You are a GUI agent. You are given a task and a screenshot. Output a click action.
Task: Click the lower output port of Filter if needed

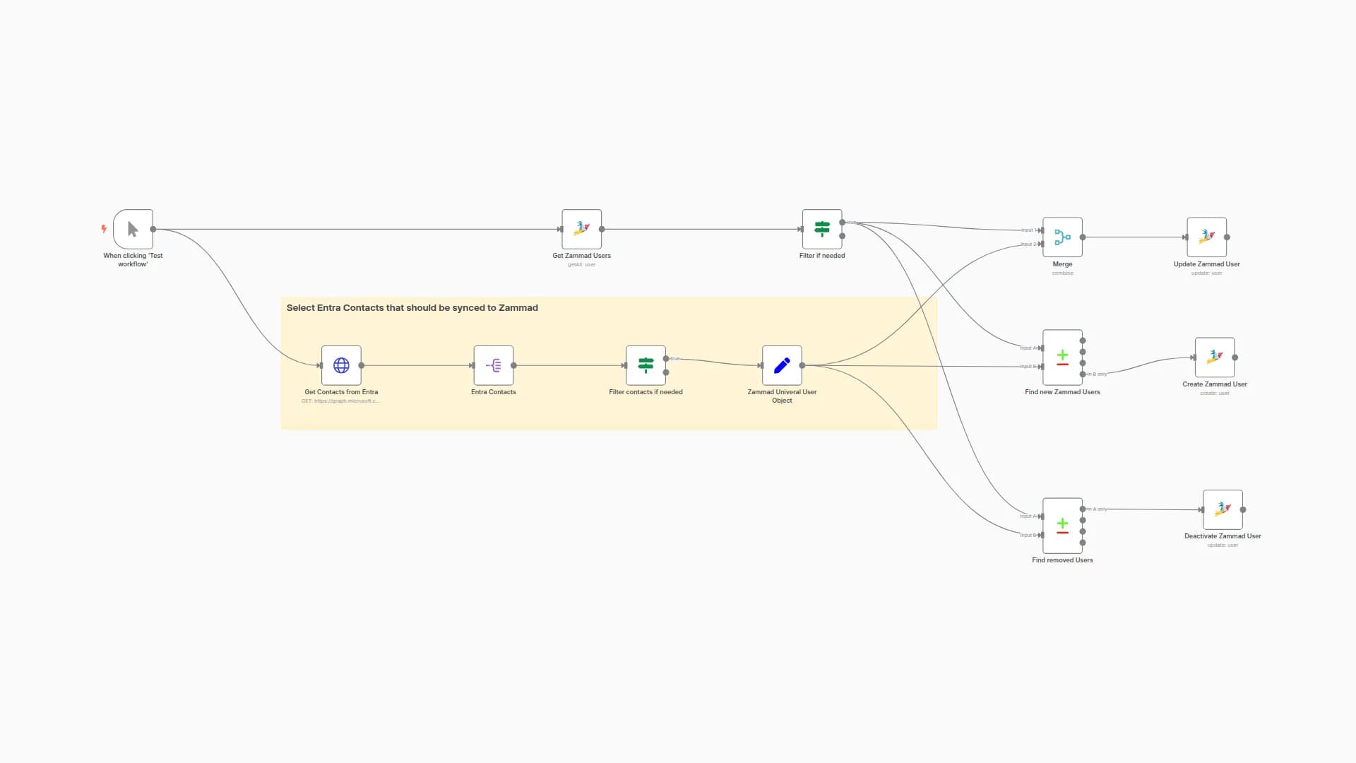tap(842, 236)
